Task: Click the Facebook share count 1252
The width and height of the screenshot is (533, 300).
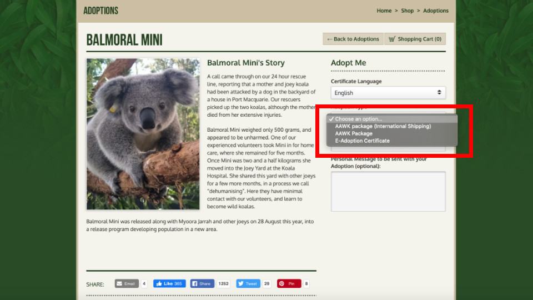Action: tap(223, 283)
